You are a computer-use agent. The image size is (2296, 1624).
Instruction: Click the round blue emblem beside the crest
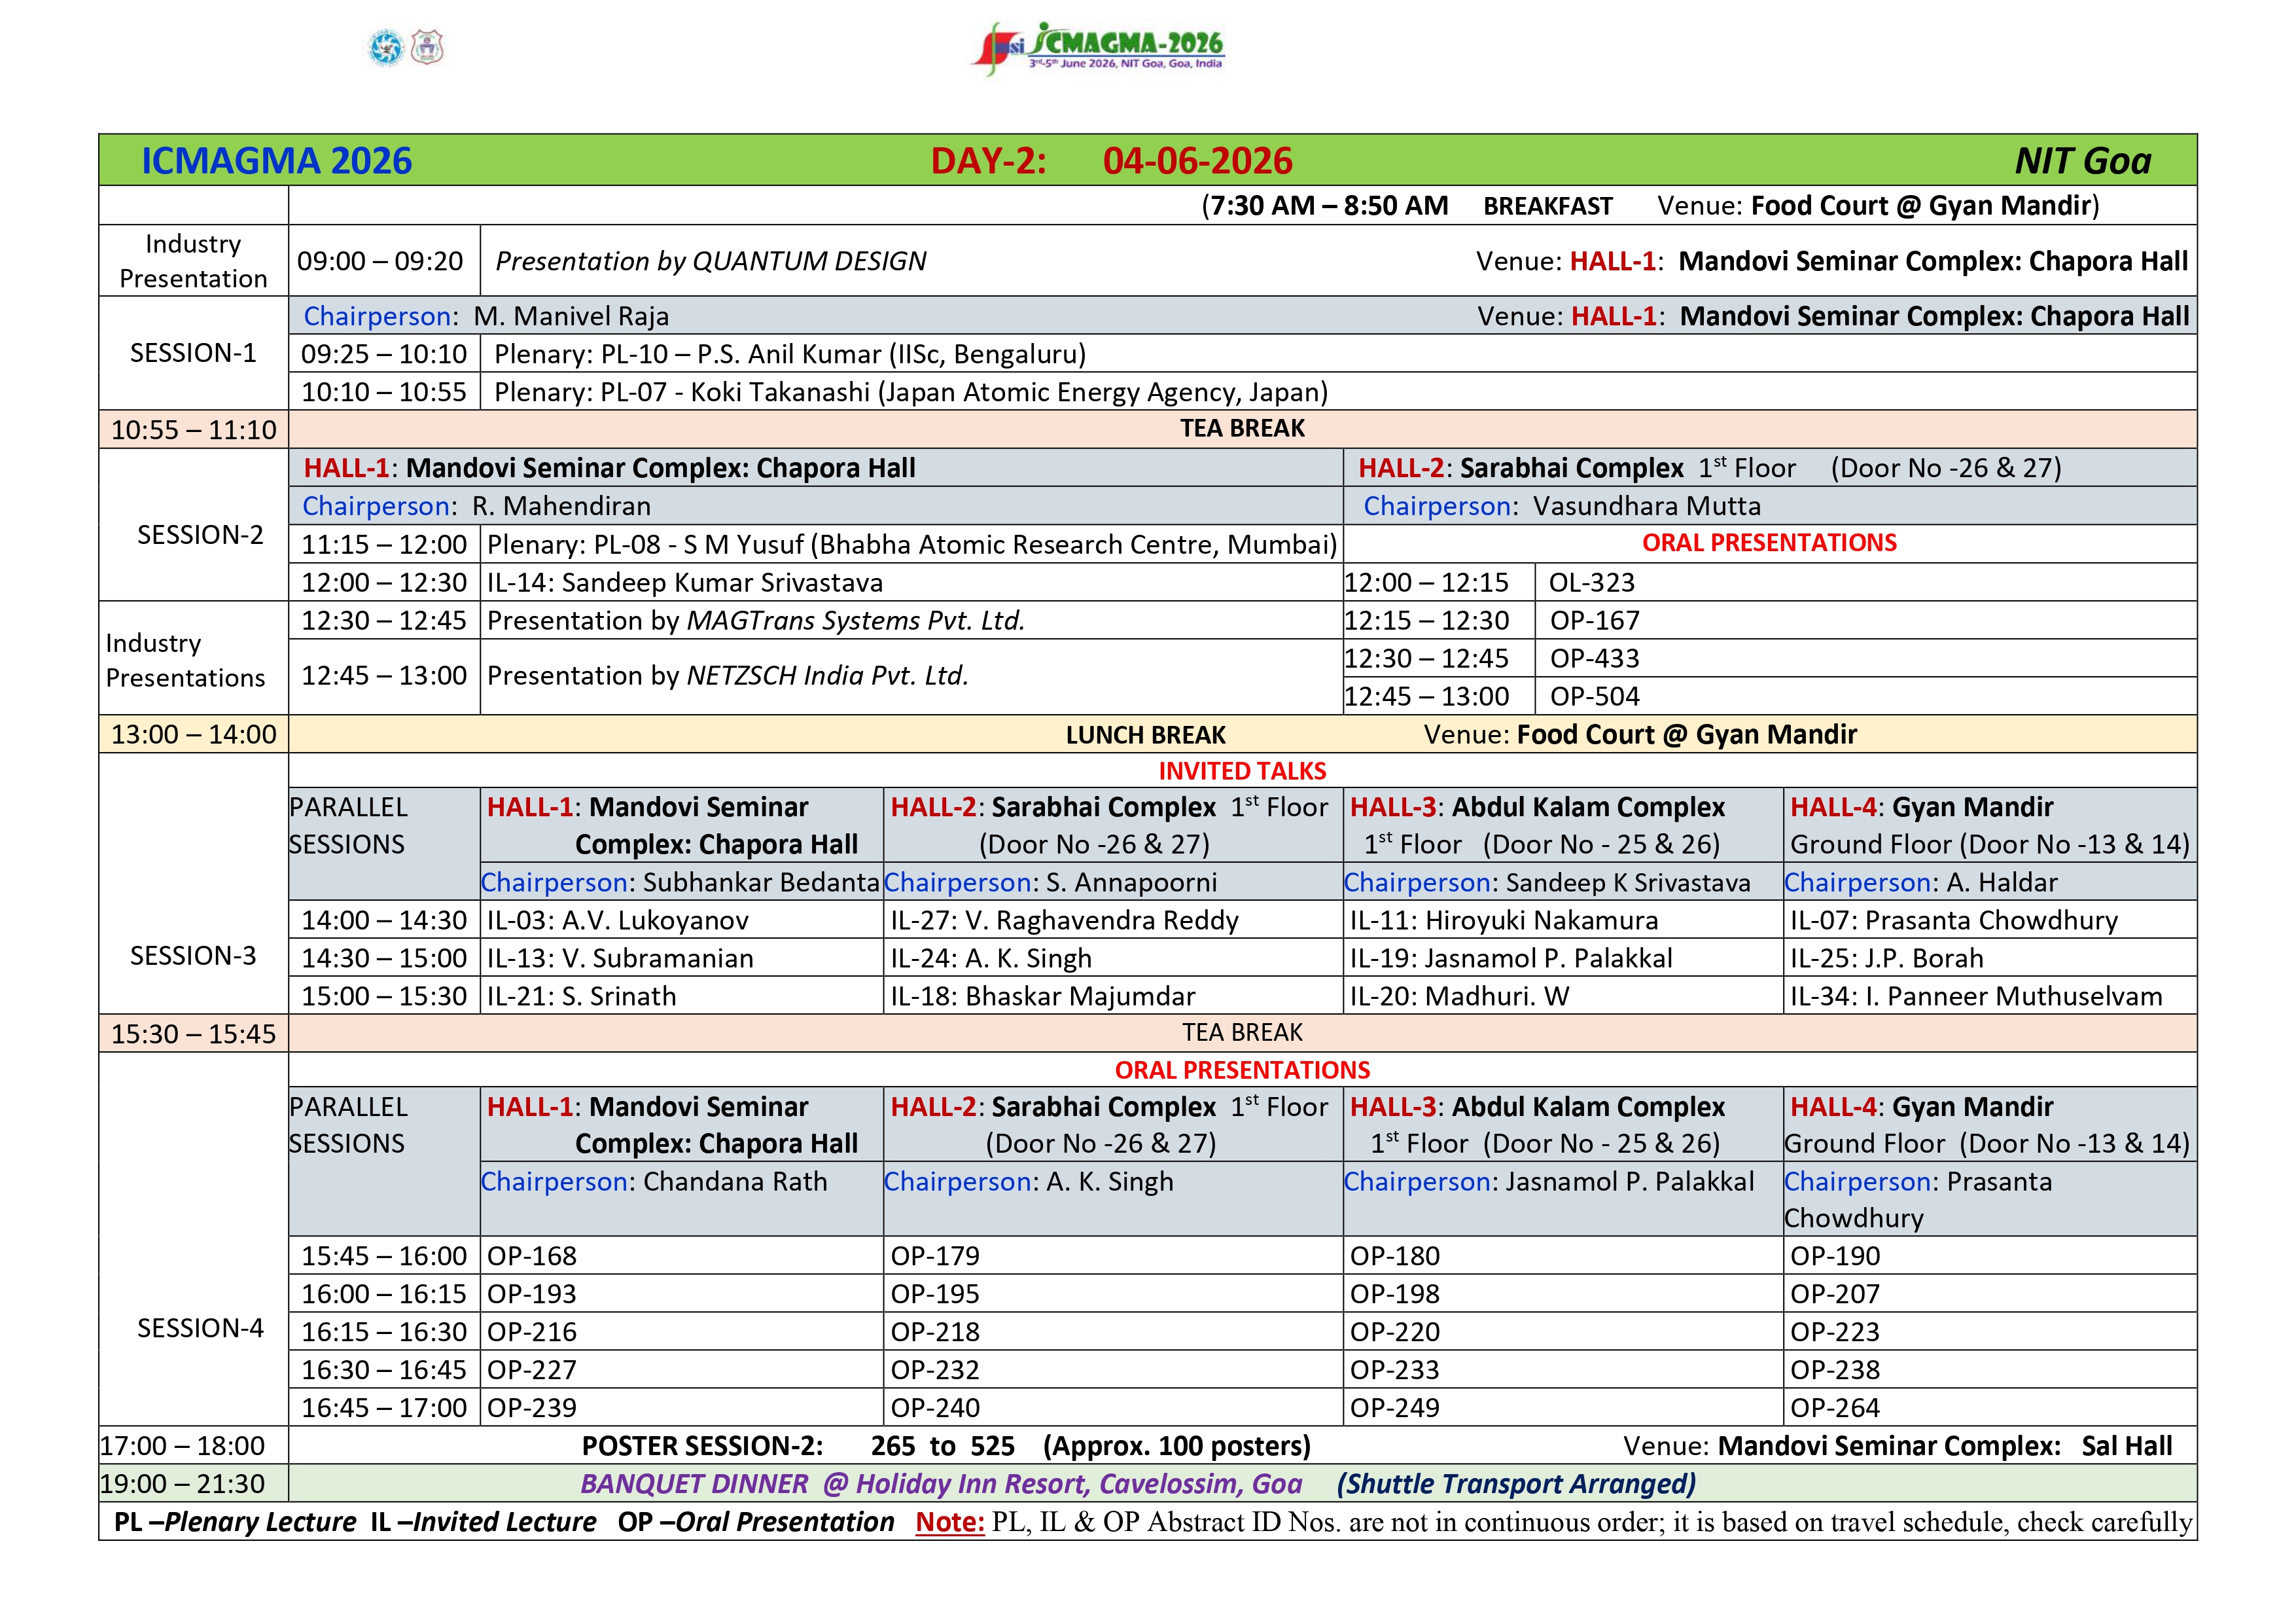[x=386, y=47]
